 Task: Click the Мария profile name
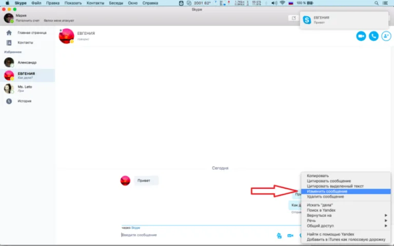click(x=21, y=15)
